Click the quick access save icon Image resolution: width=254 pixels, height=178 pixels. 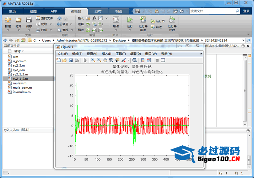click(137, 11)
